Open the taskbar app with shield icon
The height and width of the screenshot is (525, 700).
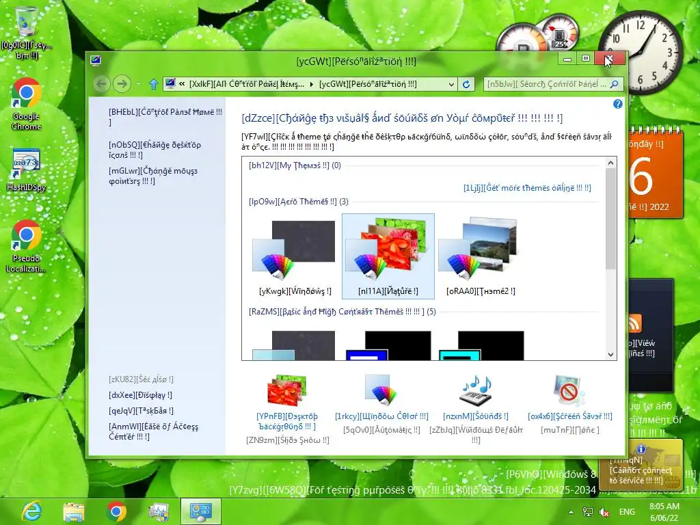159,511
